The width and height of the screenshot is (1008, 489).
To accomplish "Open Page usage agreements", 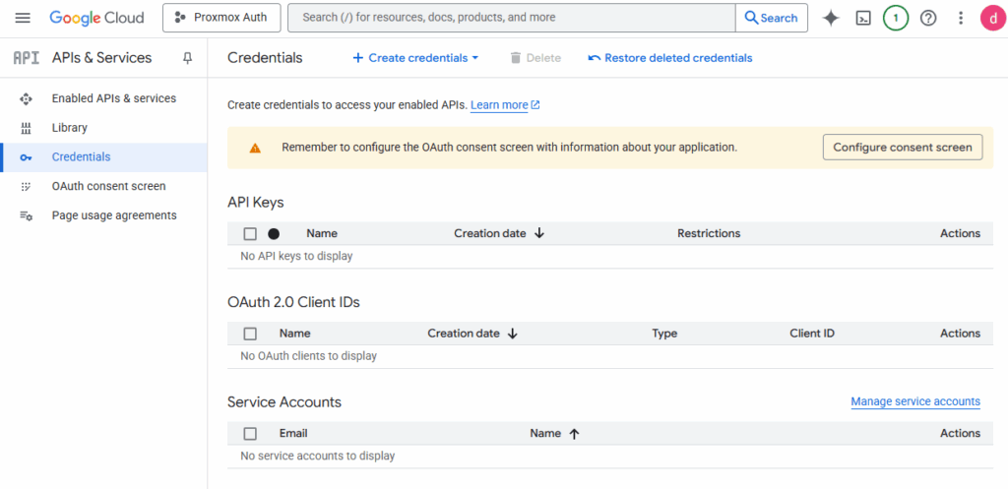I will click(114, 215).
